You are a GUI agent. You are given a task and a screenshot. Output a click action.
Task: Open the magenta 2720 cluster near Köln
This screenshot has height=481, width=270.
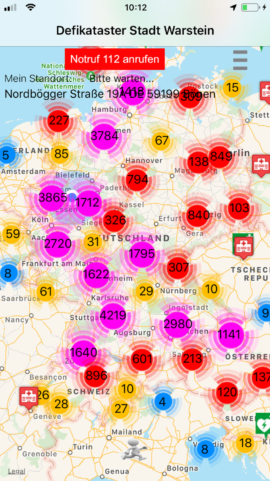[x=58, y=244]
